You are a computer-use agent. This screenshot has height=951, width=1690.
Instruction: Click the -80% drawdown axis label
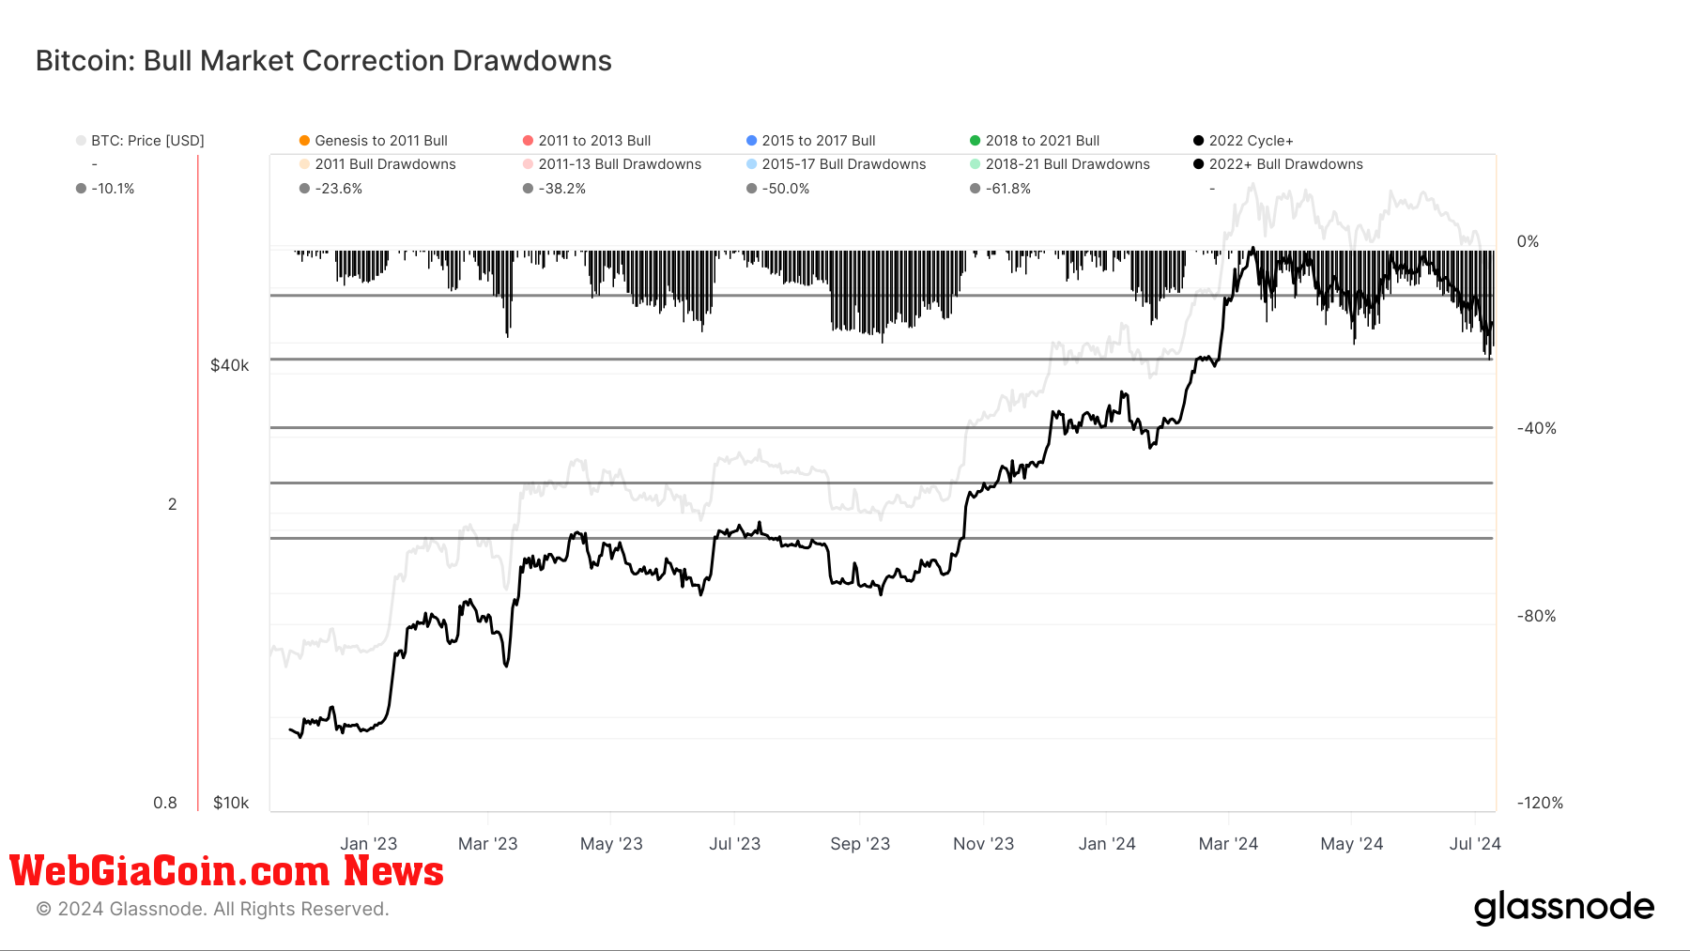point(1537,616)
